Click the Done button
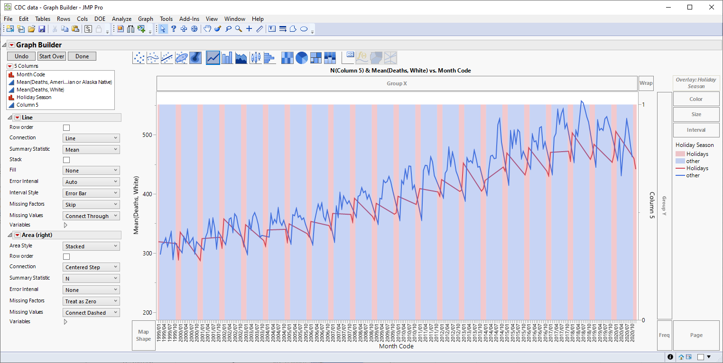This screenshot has width=723, height=363. click(x=82, y=56)
